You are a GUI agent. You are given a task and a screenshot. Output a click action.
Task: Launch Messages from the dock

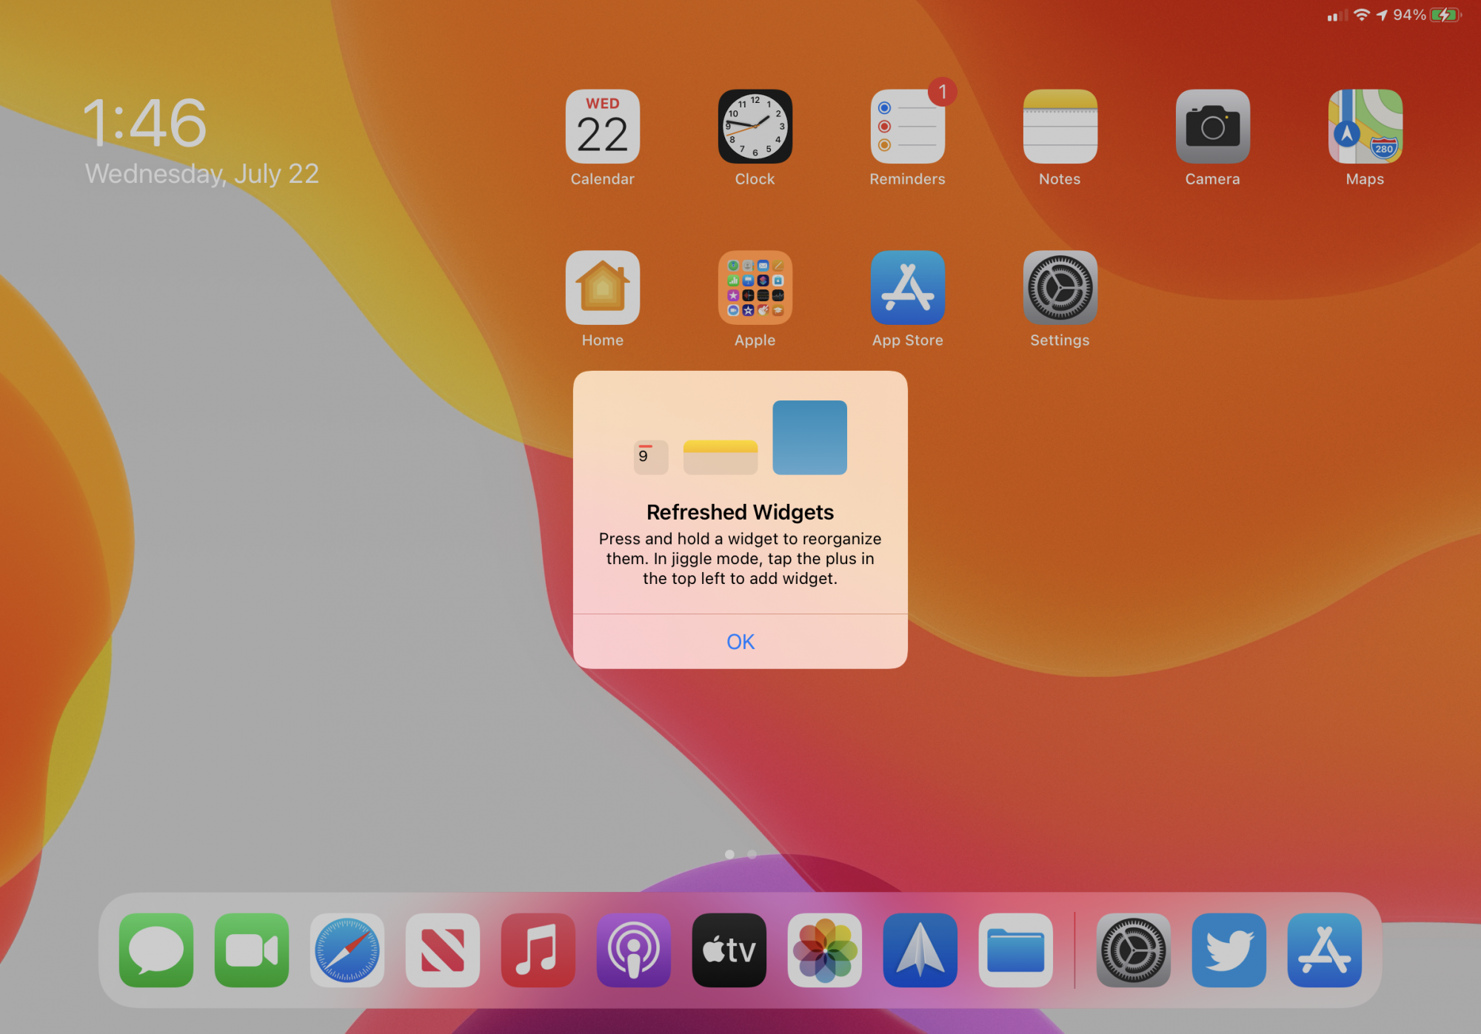pyautogui.click(x=156, y=950)
